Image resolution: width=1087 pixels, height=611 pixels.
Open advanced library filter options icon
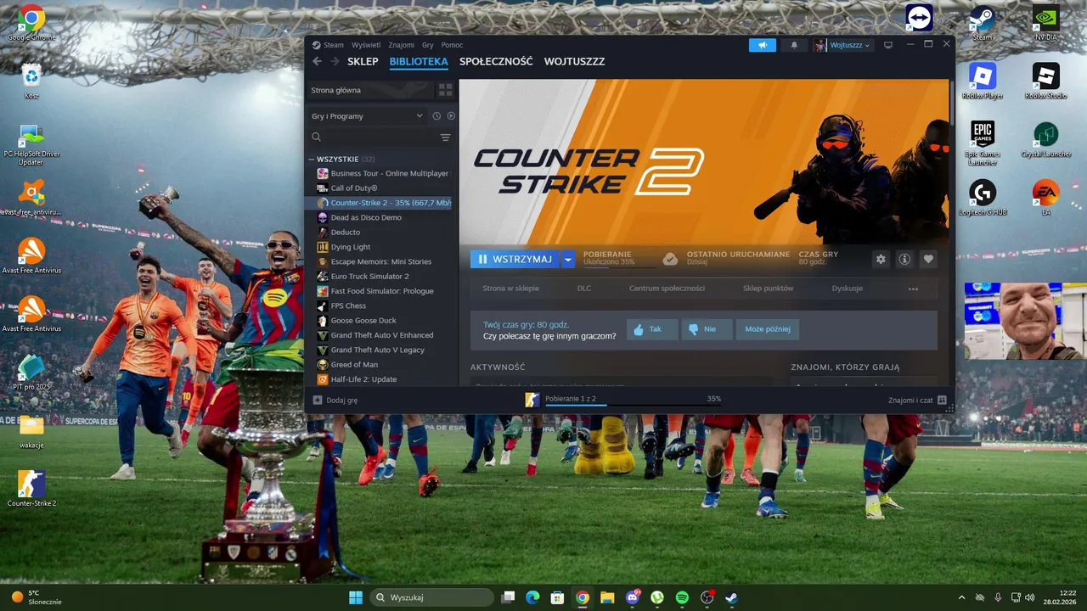tap(445, 137)
